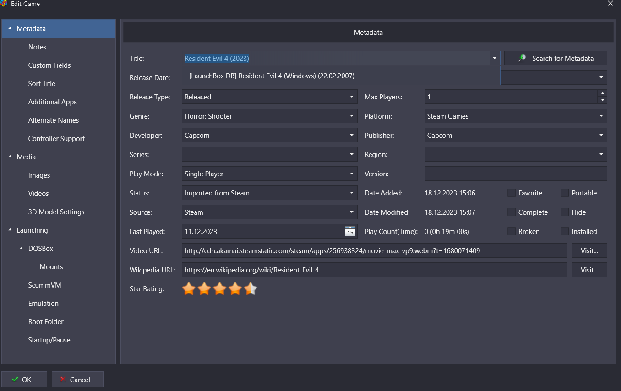Open ScummVM settings
621x391 pixels.
44,285
